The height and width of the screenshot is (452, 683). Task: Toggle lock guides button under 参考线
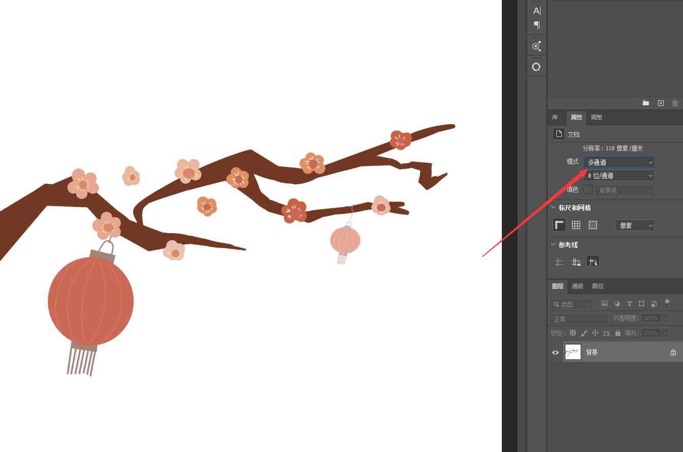[576, 262]
